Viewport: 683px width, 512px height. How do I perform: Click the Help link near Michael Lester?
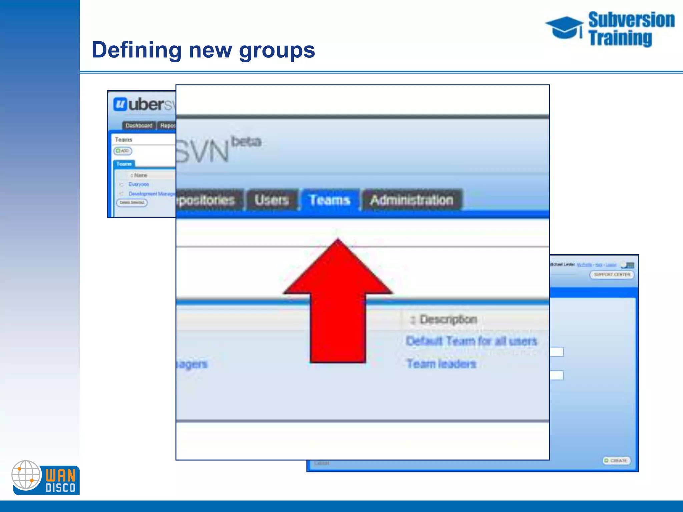[x=599, y=265]
